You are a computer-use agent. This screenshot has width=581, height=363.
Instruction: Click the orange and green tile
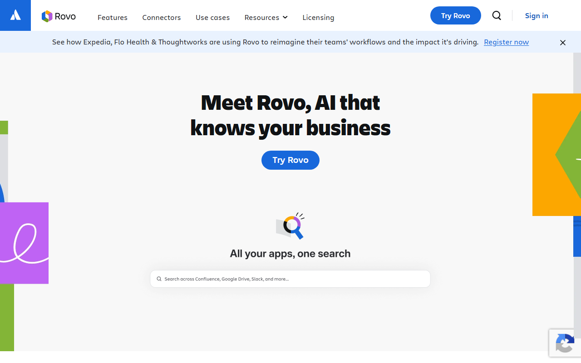click(556, 155)
